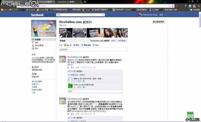
Task: Open the 元大證券 bookmark
Action: pyautogui.click(x=154, y=10)
